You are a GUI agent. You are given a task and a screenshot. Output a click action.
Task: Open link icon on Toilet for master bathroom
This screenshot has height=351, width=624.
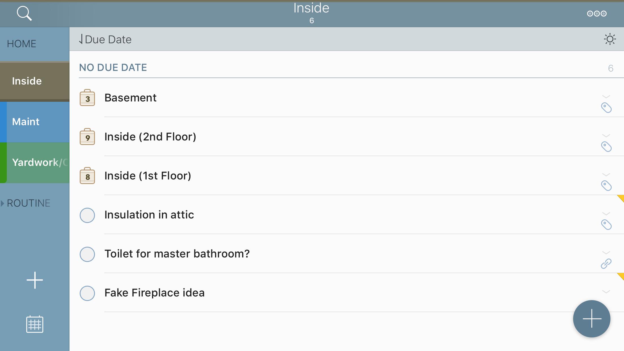click(x=606, y=263)
